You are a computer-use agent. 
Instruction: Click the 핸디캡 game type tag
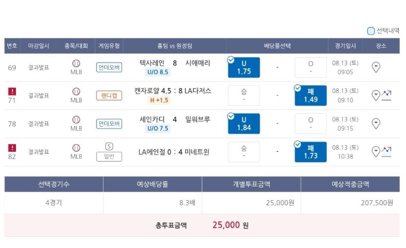109,96
